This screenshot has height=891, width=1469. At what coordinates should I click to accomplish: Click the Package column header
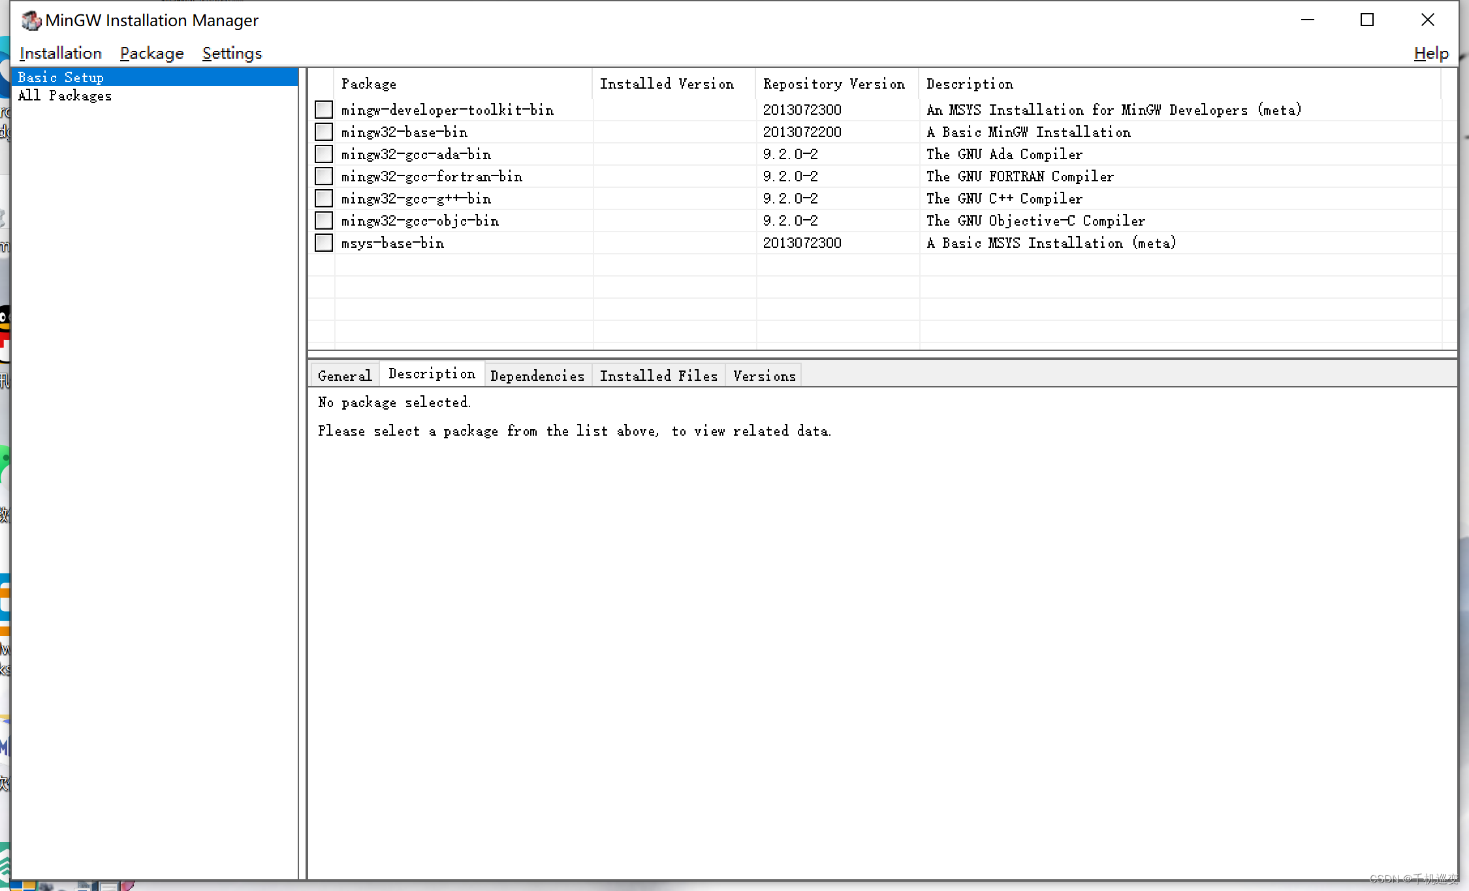464,83
